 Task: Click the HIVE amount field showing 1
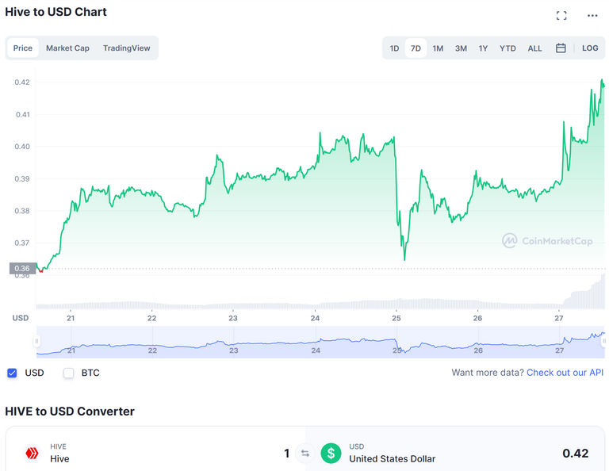point(286,453)
